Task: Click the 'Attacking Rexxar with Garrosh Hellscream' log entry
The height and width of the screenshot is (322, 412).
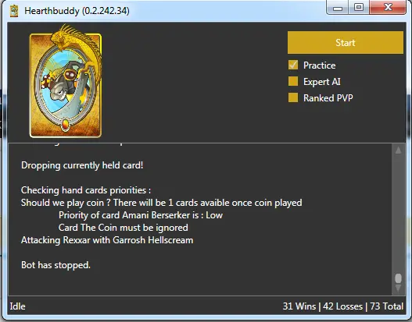Action: (107, 240)
